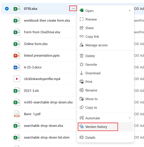Click the Version history icon
Viewport: 144px width, 147px height.
coord(82,126)
